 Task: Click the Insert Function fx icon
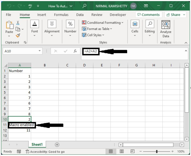pos(75,51)
